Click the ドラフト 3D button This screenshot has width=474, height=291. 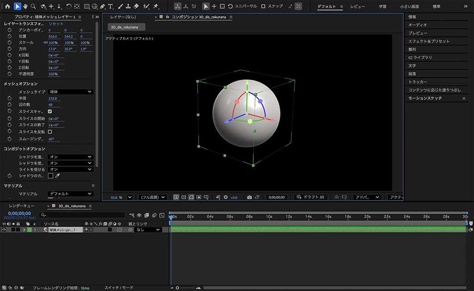pyautogui.click(x=311, y=197)
